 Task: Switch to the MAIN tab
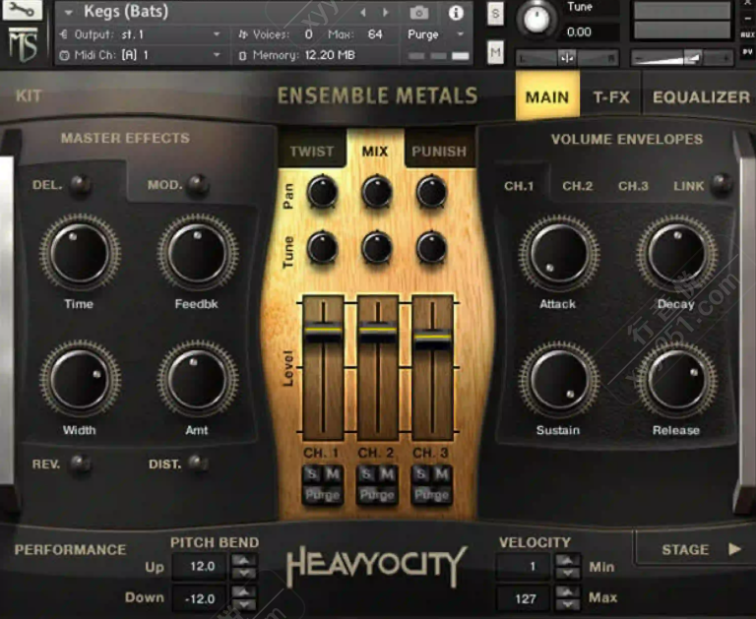[x=547, y=96]
